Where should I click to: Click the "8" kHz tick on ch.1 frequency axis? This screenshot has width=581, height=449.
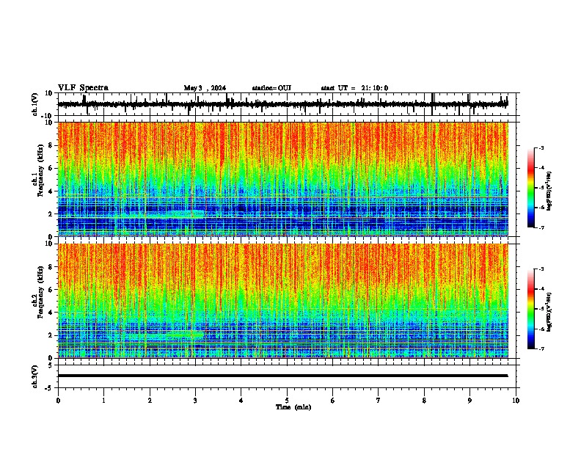click(51, 145)
